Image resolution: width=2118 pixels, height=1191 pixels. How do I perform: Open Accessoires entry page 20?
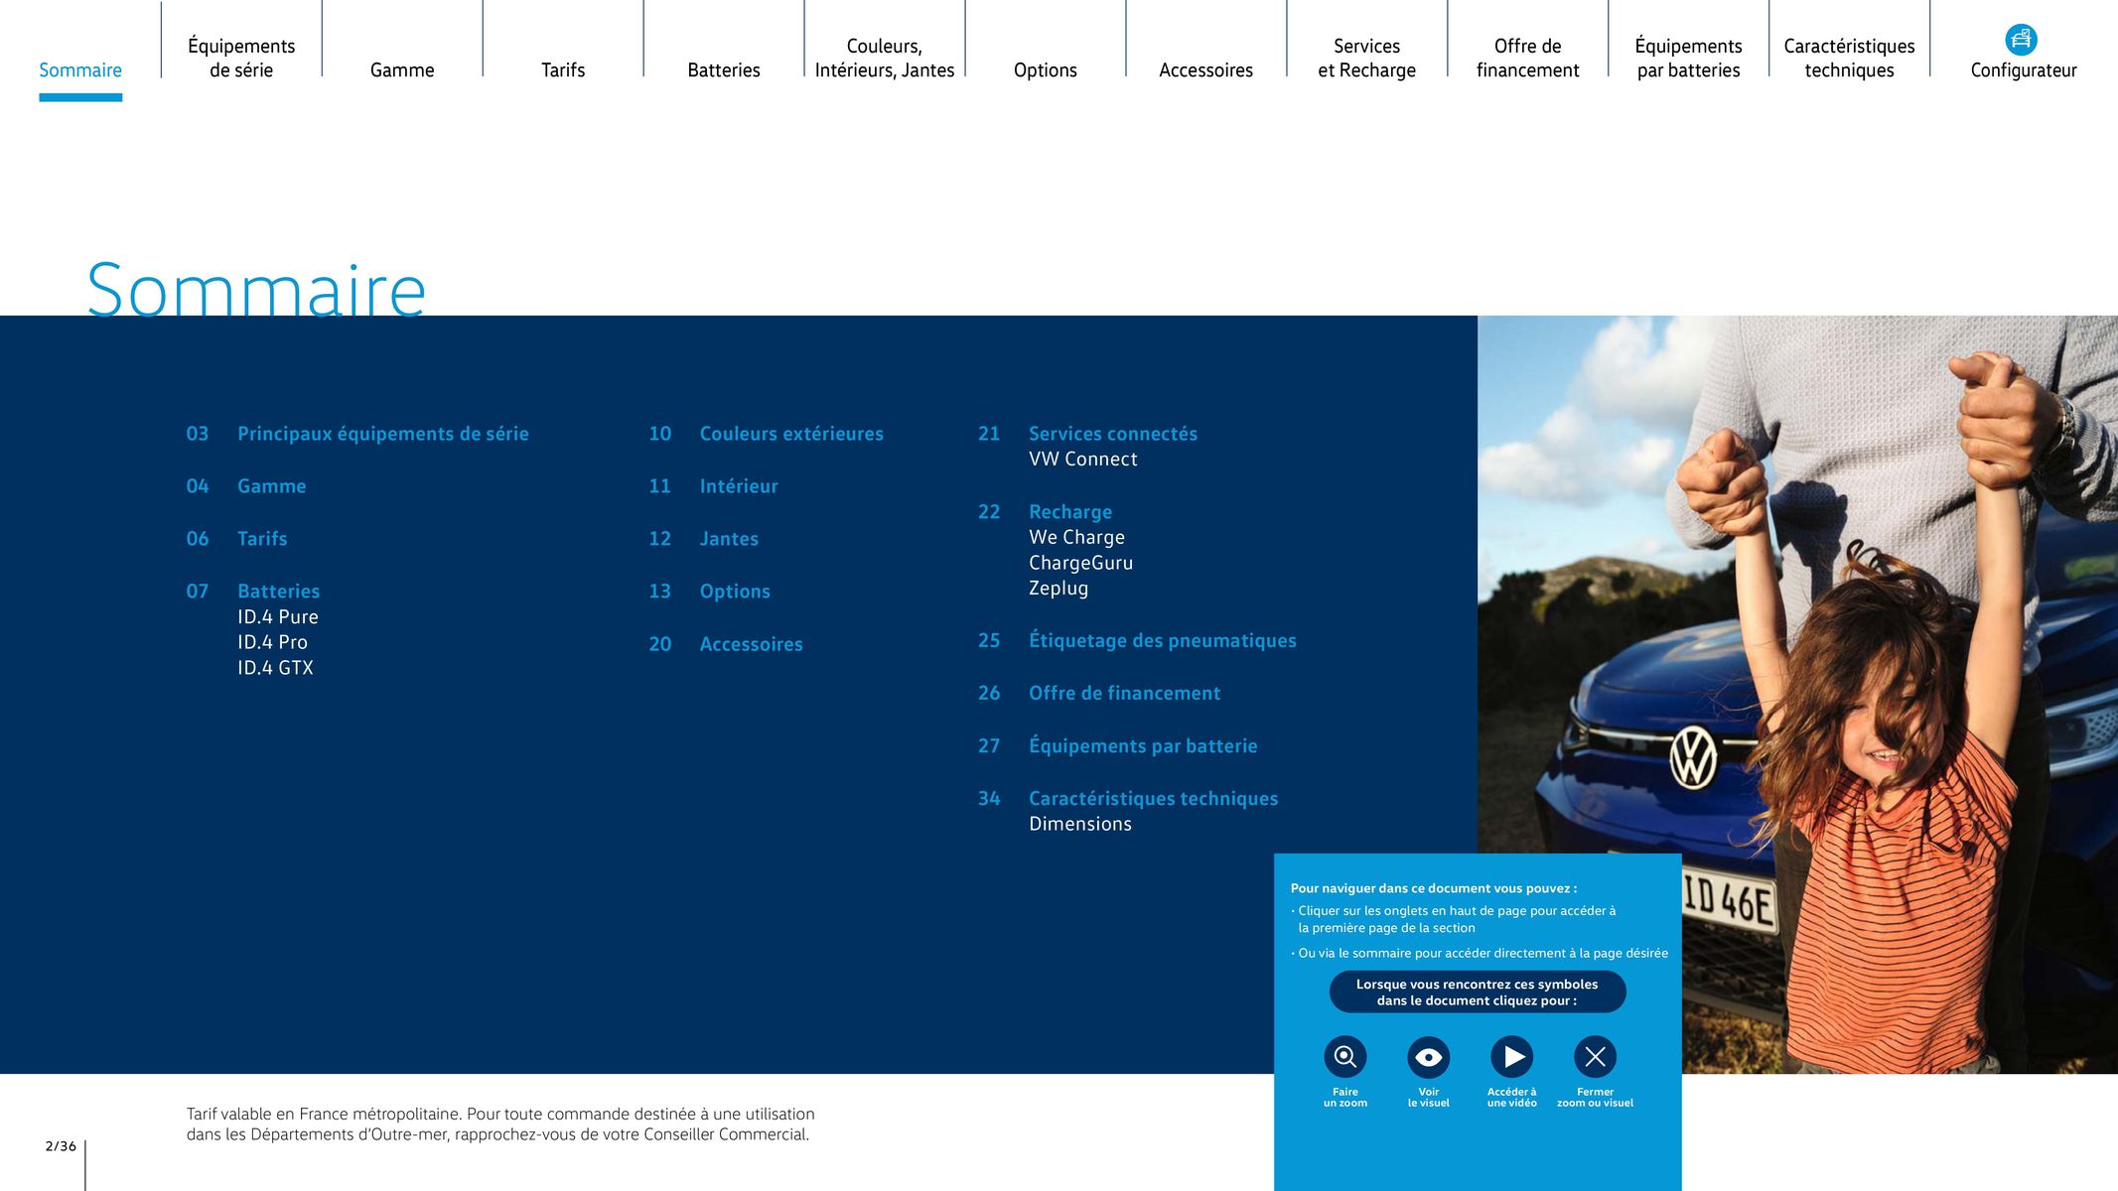(x=752, y=644)
